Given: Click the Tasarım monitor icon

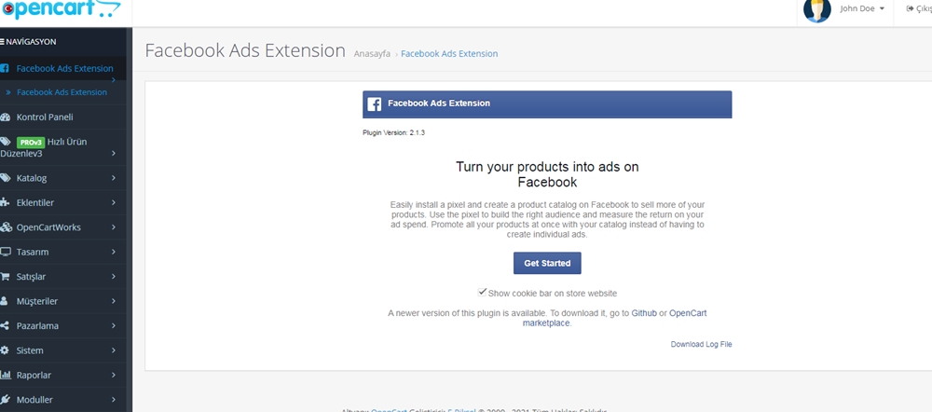Looking at the screenshot, I should pos(6,252).
